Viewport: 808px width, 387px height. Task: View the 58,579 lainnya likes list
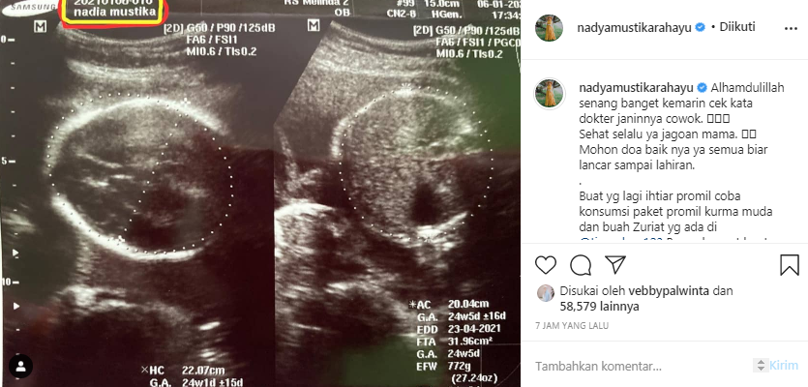pyautogui.click(x=599, y=307)
